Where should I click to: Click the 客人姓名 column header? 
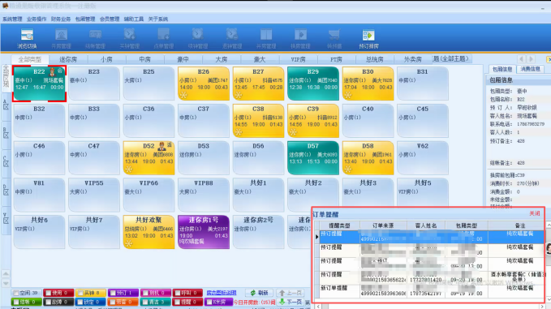tap(426, 225)
